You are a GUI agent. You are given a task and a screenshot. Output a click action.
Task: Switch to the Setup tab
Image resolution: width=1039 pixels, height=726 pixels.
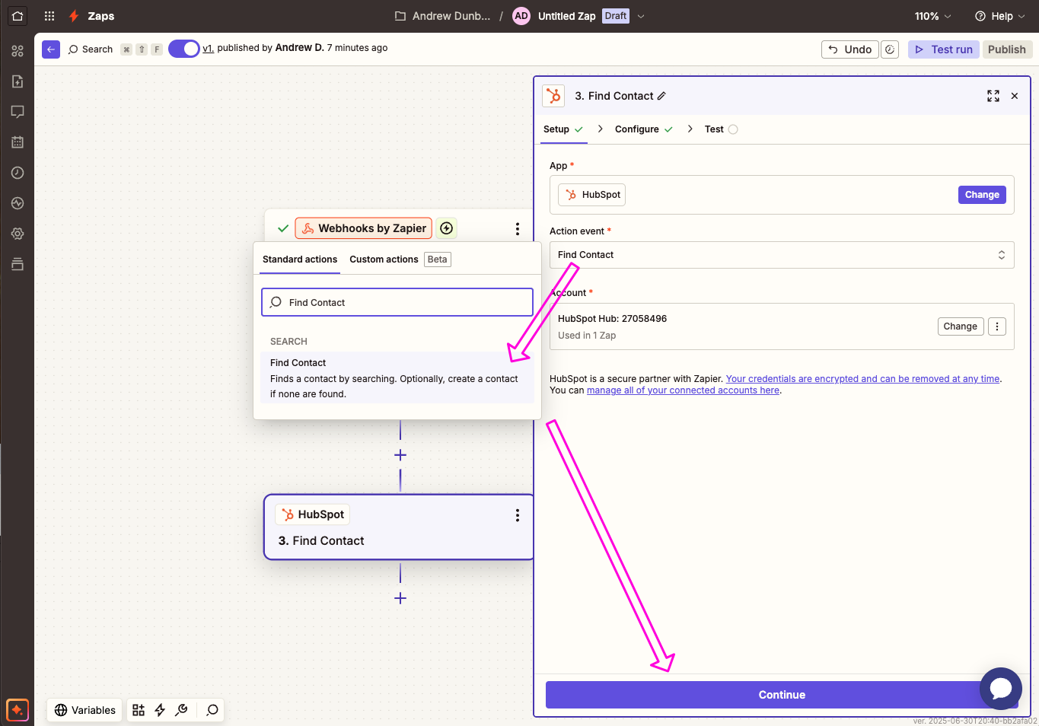pyautogui.click(x=563, y=129)
